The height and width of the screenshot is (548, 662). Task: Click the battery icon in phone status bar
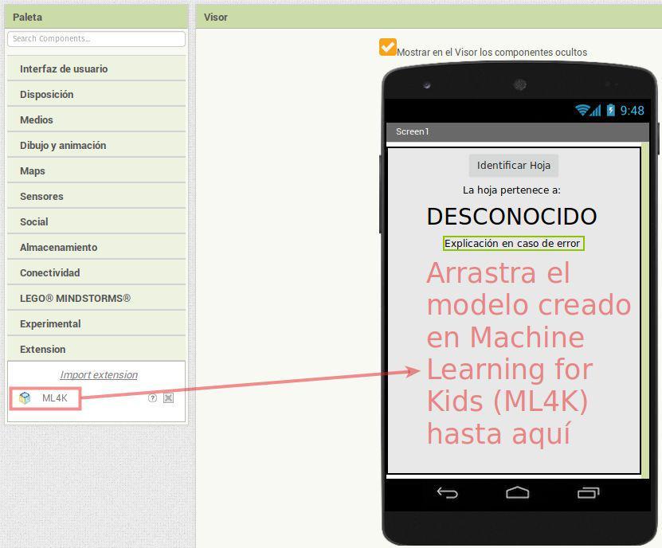click(x=610, y=110)
